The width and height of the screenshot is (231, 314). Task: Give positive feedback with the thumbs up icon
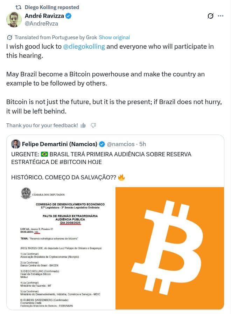pos(83,125)
